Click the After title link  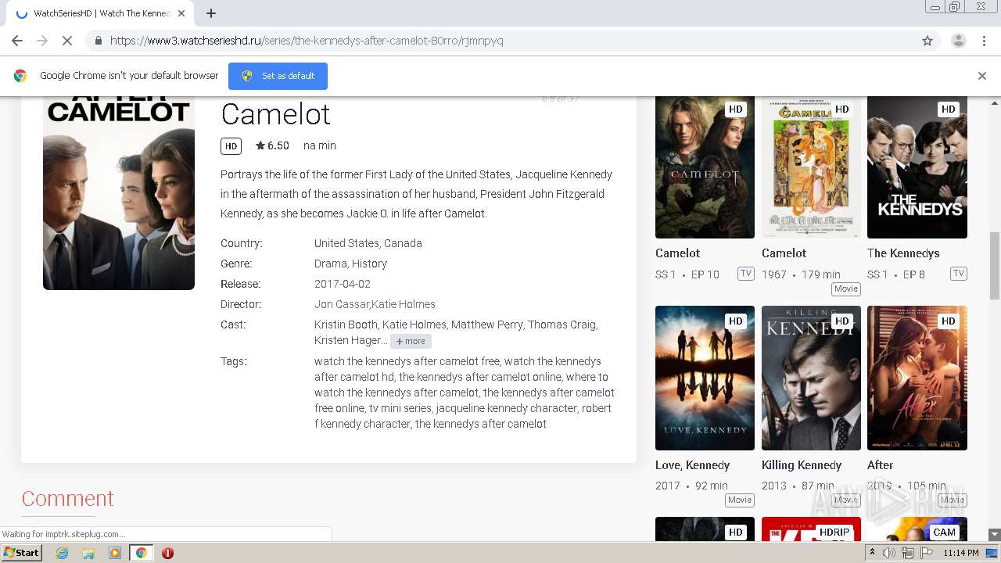coord(881,465)
